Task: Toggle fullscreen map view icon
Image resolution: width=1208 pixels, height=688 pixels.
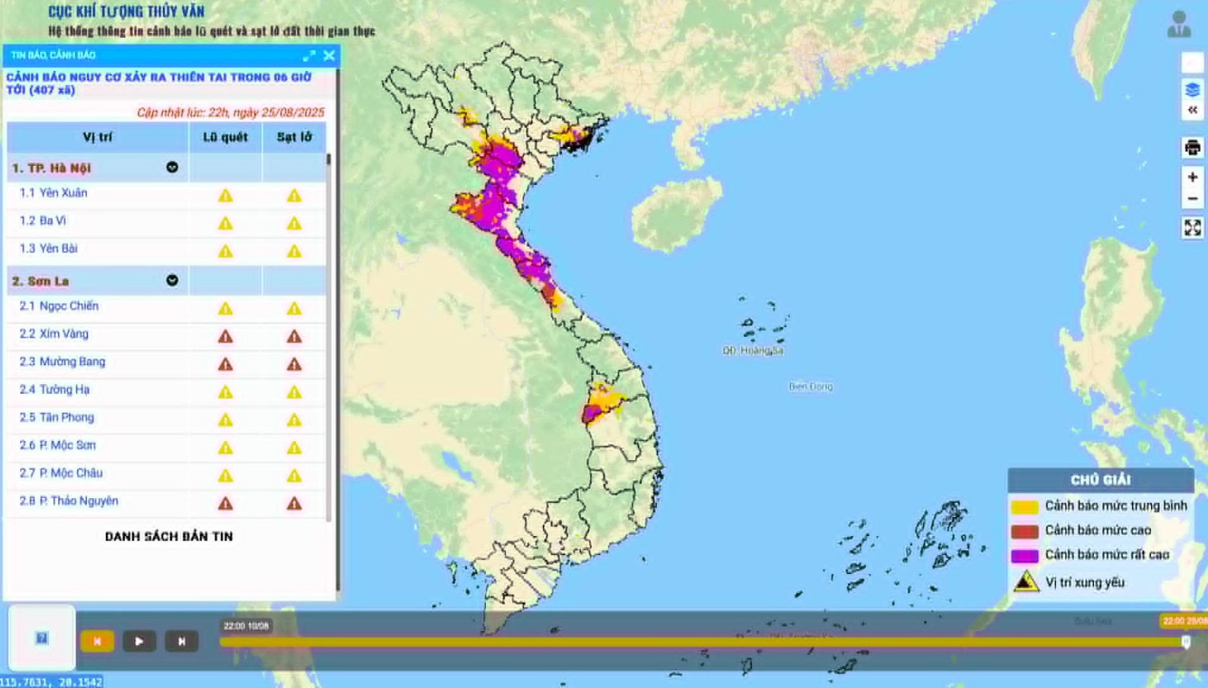Action: pos(1192,228)
